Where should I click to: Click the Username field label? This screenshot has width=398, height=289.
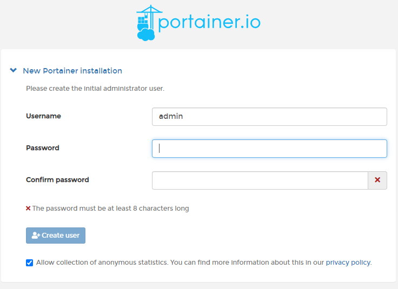coord(43,116)
